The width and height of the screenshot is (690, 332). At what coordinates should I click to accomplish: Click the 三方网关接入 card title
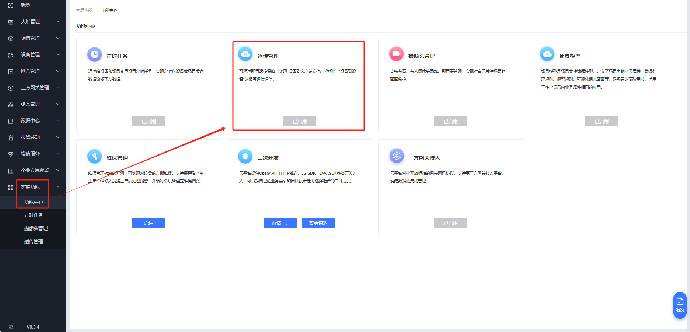coord(424,158)
